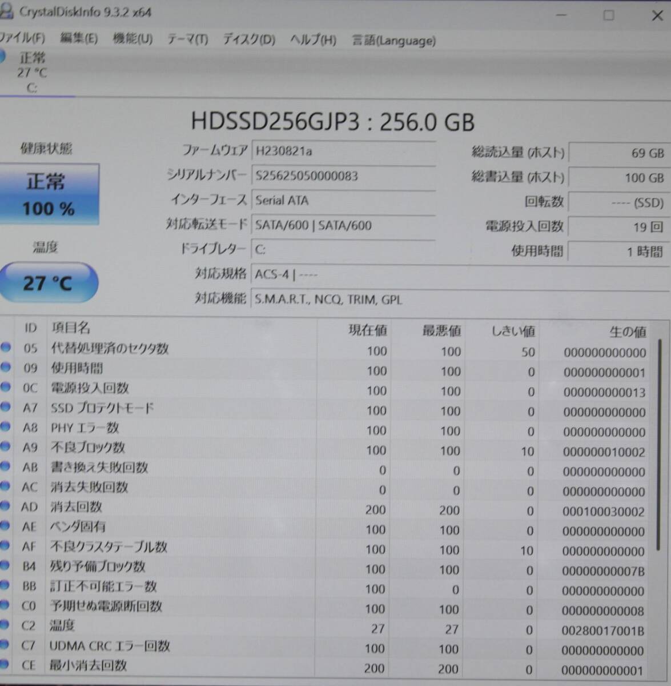The width and height of the screenshot is (671, 686).
Task: Click the blue indicator for 不良ブロック数
Action: pyautogui.click(x=6, y=446)
